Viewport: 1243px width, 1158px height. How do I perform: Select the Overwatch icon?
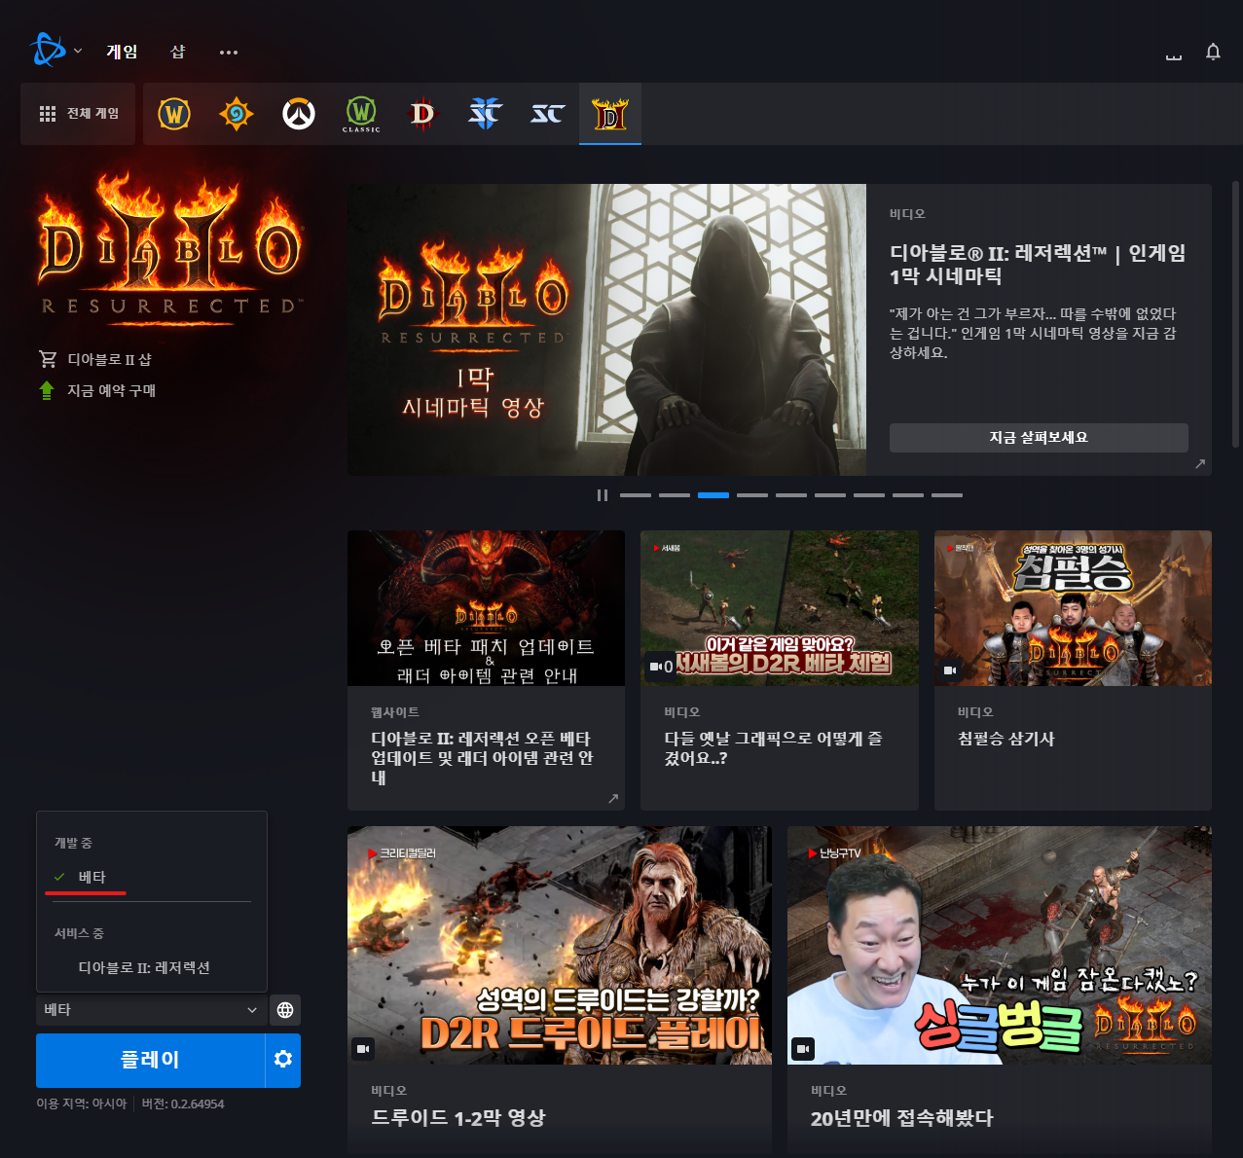click(299, 114)
